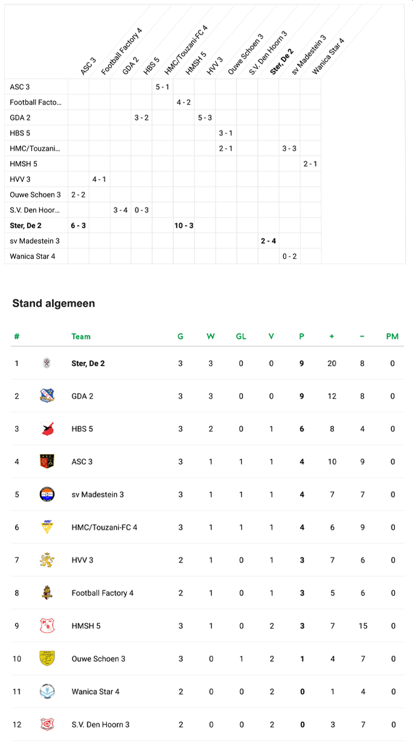Click the 10 - 3 match result

(184, 225)
